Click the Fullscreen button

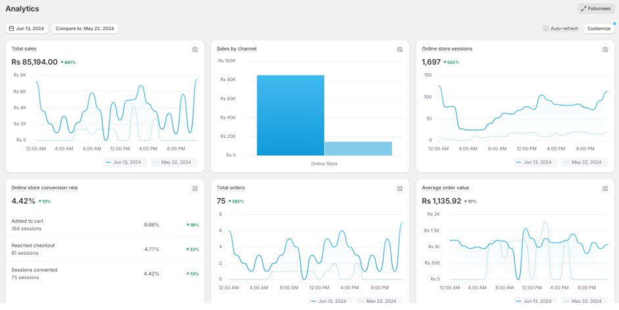click(596, 9)
